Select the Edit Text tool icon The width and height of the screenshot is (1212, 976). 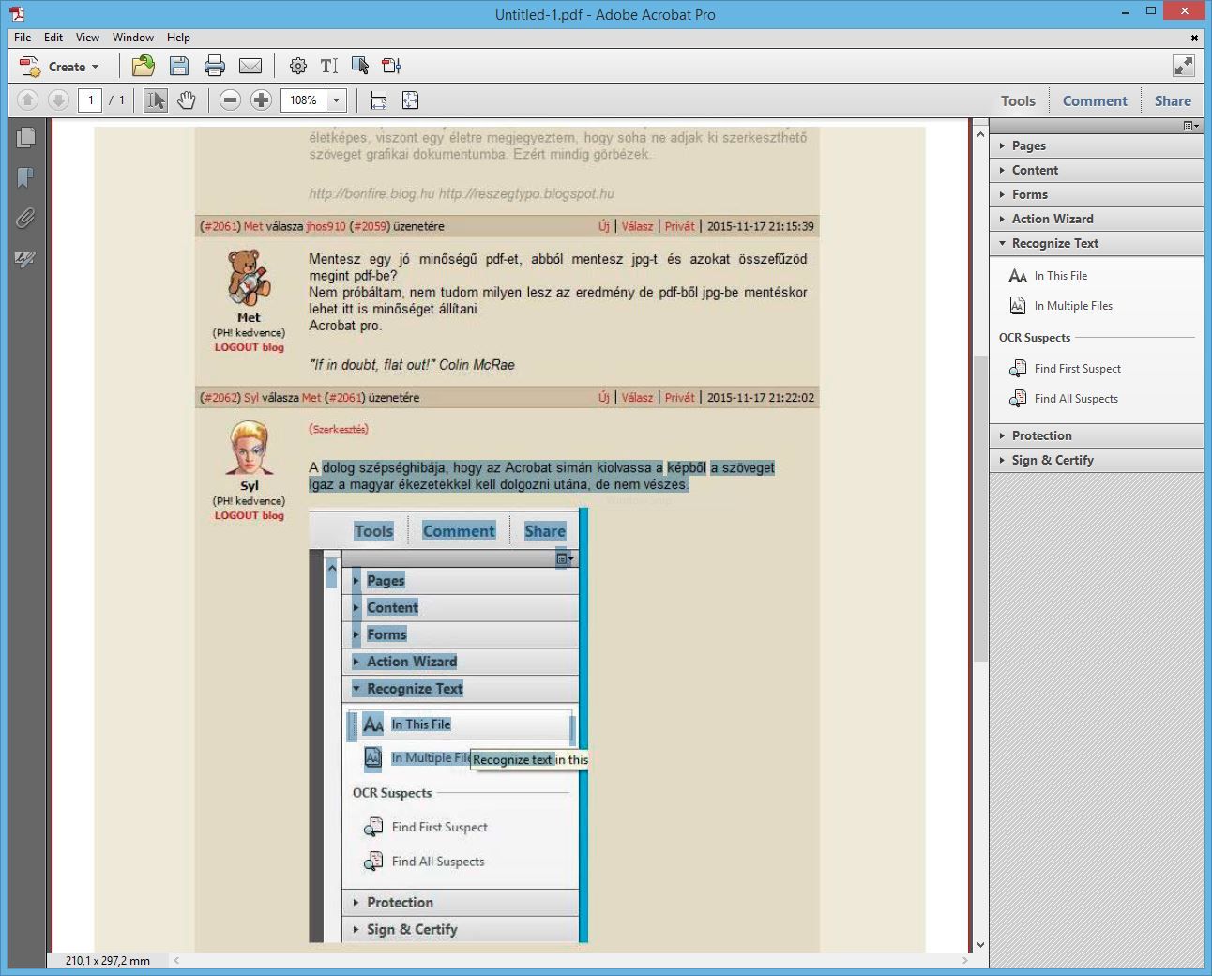point(329,66)
